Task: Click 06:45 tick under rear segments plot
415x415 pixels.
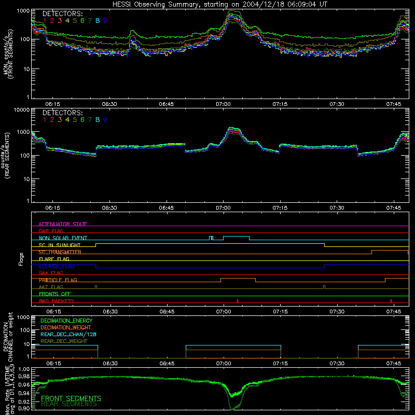Action: 166,208
